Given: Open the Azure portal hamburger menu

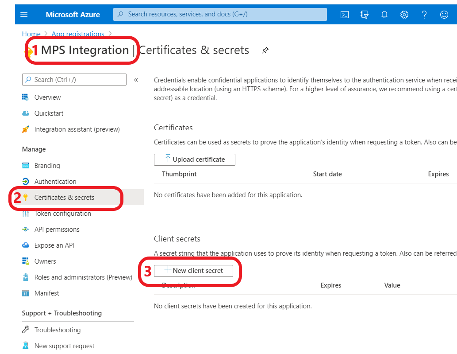Looking at the screenshot, I should 24,15.
